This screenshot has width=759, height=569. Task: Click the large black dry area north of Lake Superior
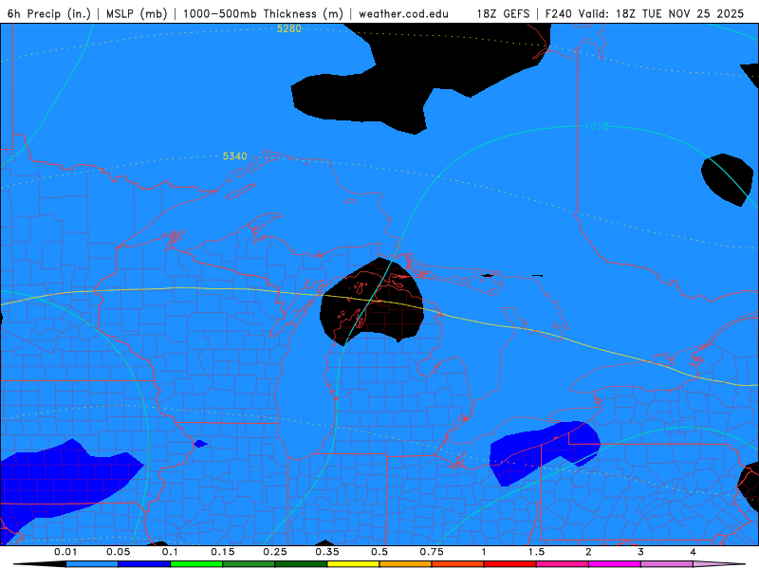[x=421, y=80]
